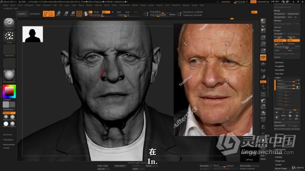The height and width of the screenshot is (171, 305).
Task: Click the half-sphere icon beside the A button
Action: pyautogui.click(x=86, y=14)
